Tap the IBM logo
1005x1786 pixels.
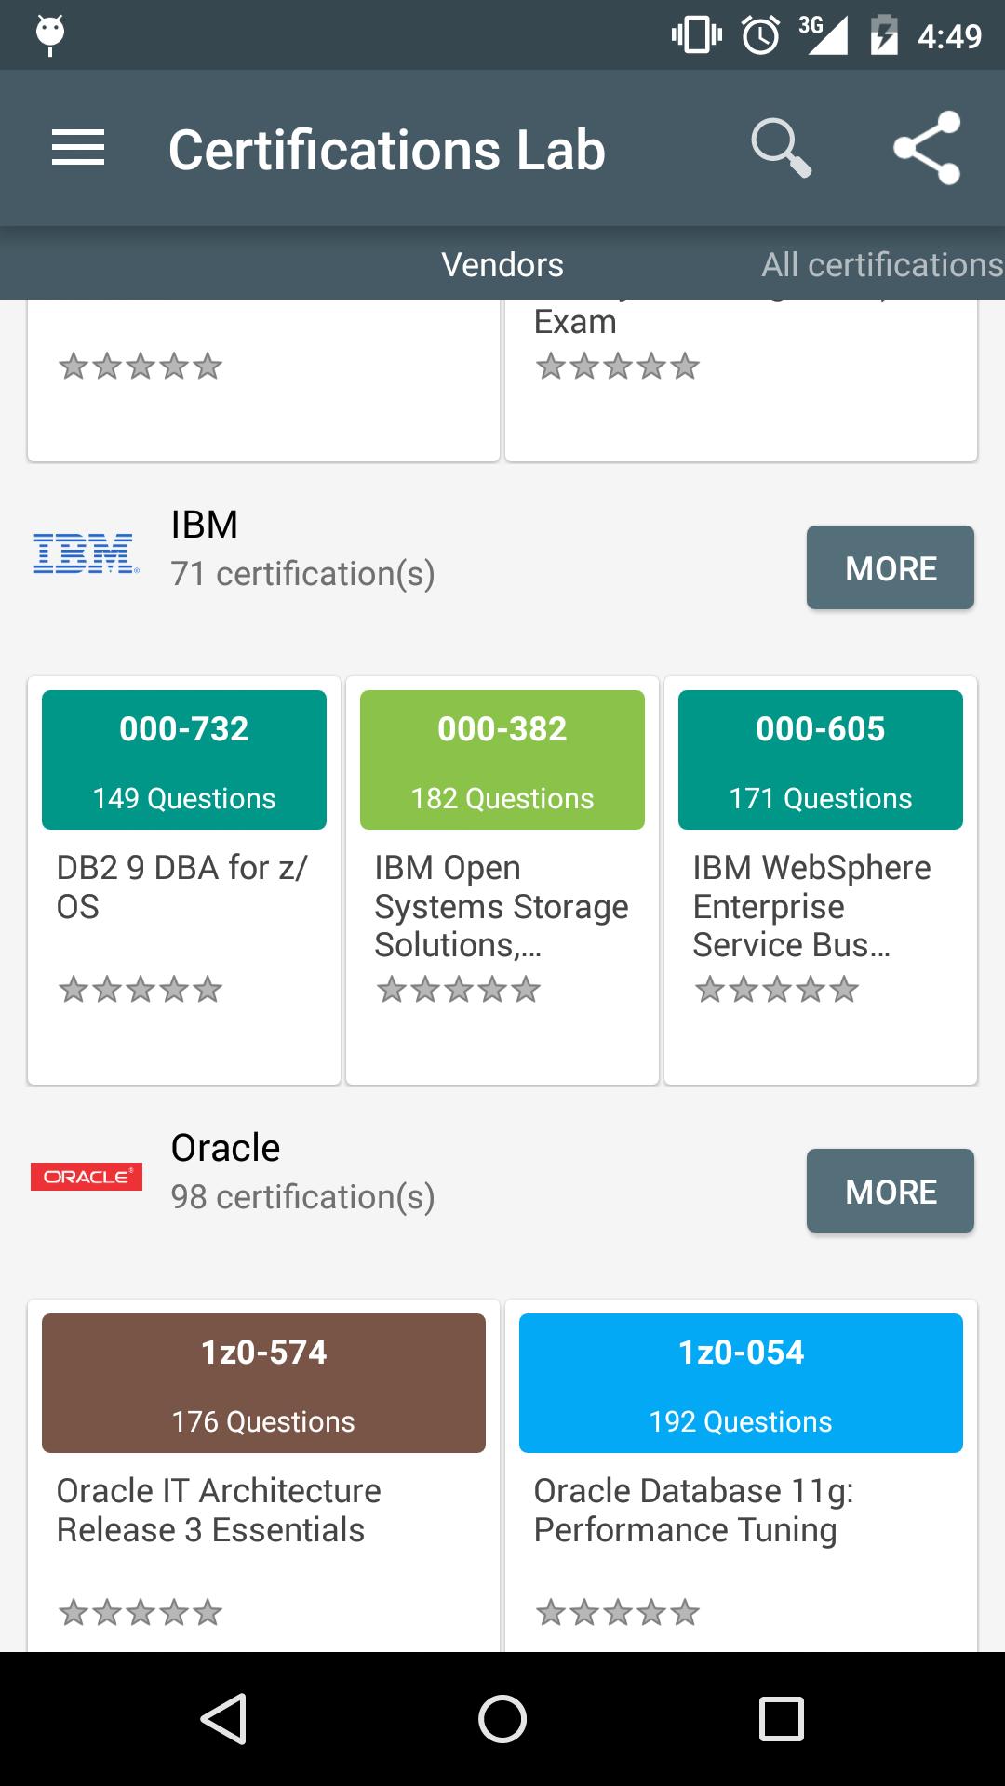coord(87,553)
